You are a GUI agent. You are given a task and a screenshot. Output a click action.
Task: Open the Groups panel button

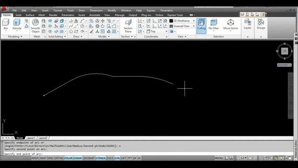[261, 24]
